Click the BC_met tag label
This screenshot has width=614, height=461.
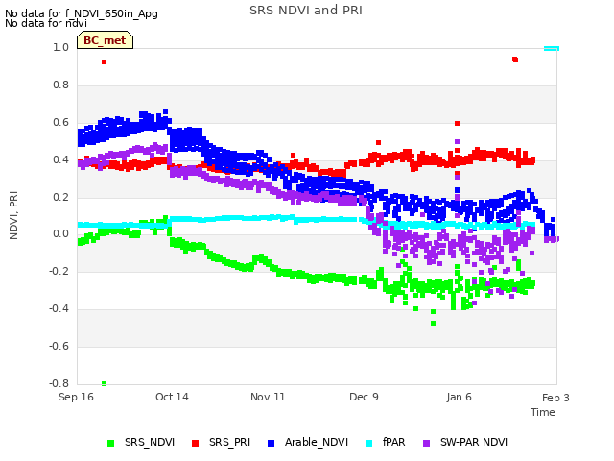[105, 40]
